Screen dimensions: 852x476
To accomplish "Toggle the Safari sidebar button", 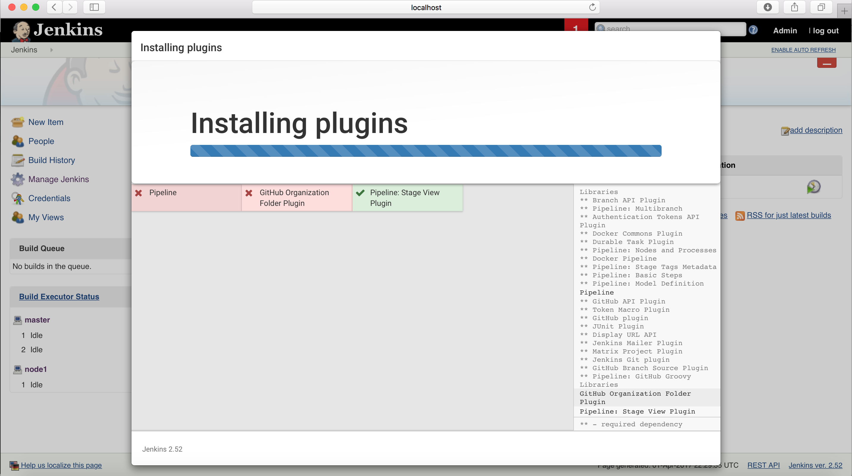I will 94,7.
